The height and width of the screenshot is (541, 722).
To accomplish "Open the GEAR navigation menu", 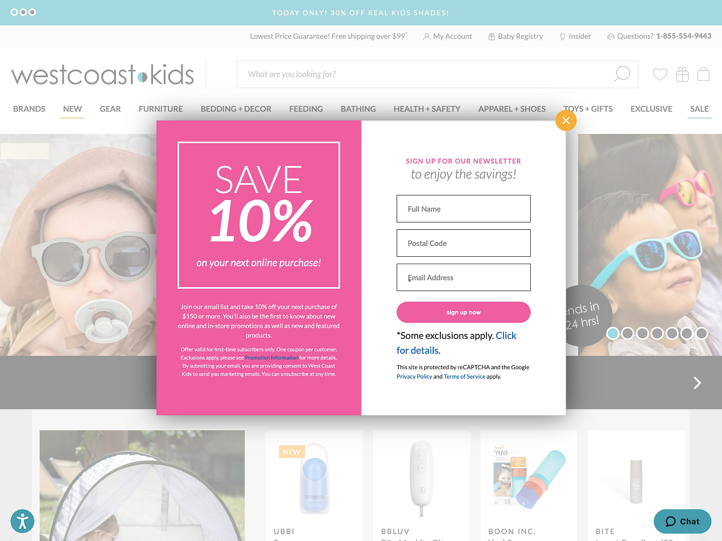I will (110, 109).
